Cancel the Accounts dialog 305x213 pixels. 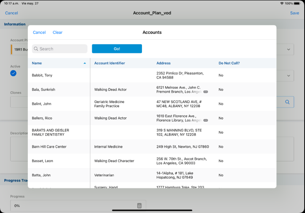tap(39, 32)
